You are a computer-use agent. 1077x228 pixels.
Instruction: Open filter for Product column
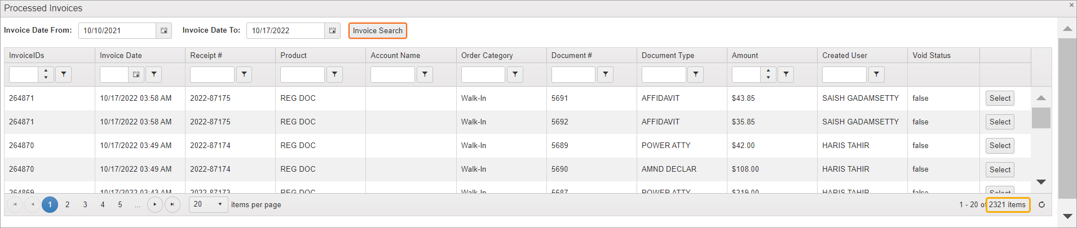pos(334,74)
